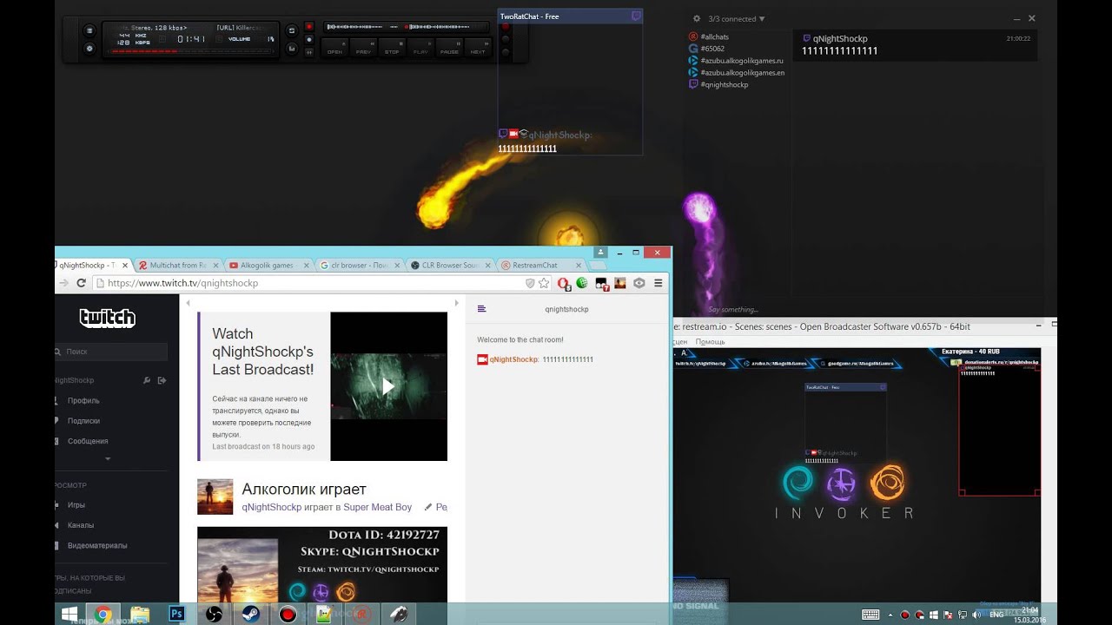Adjust media player volume indicator
Image resolution: width=1112 pixels, height=625 pixels.
pos(252,39)
